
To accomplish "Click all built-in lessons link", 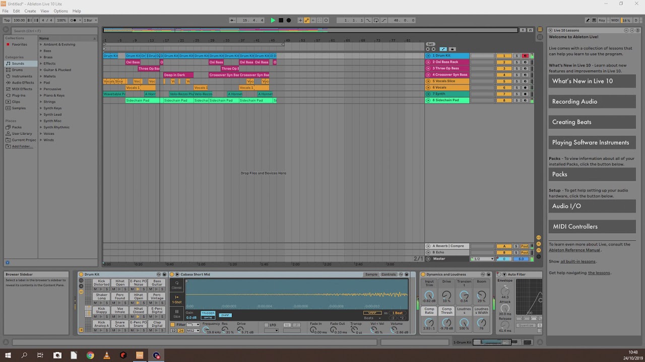I will [x=578, y=261].
